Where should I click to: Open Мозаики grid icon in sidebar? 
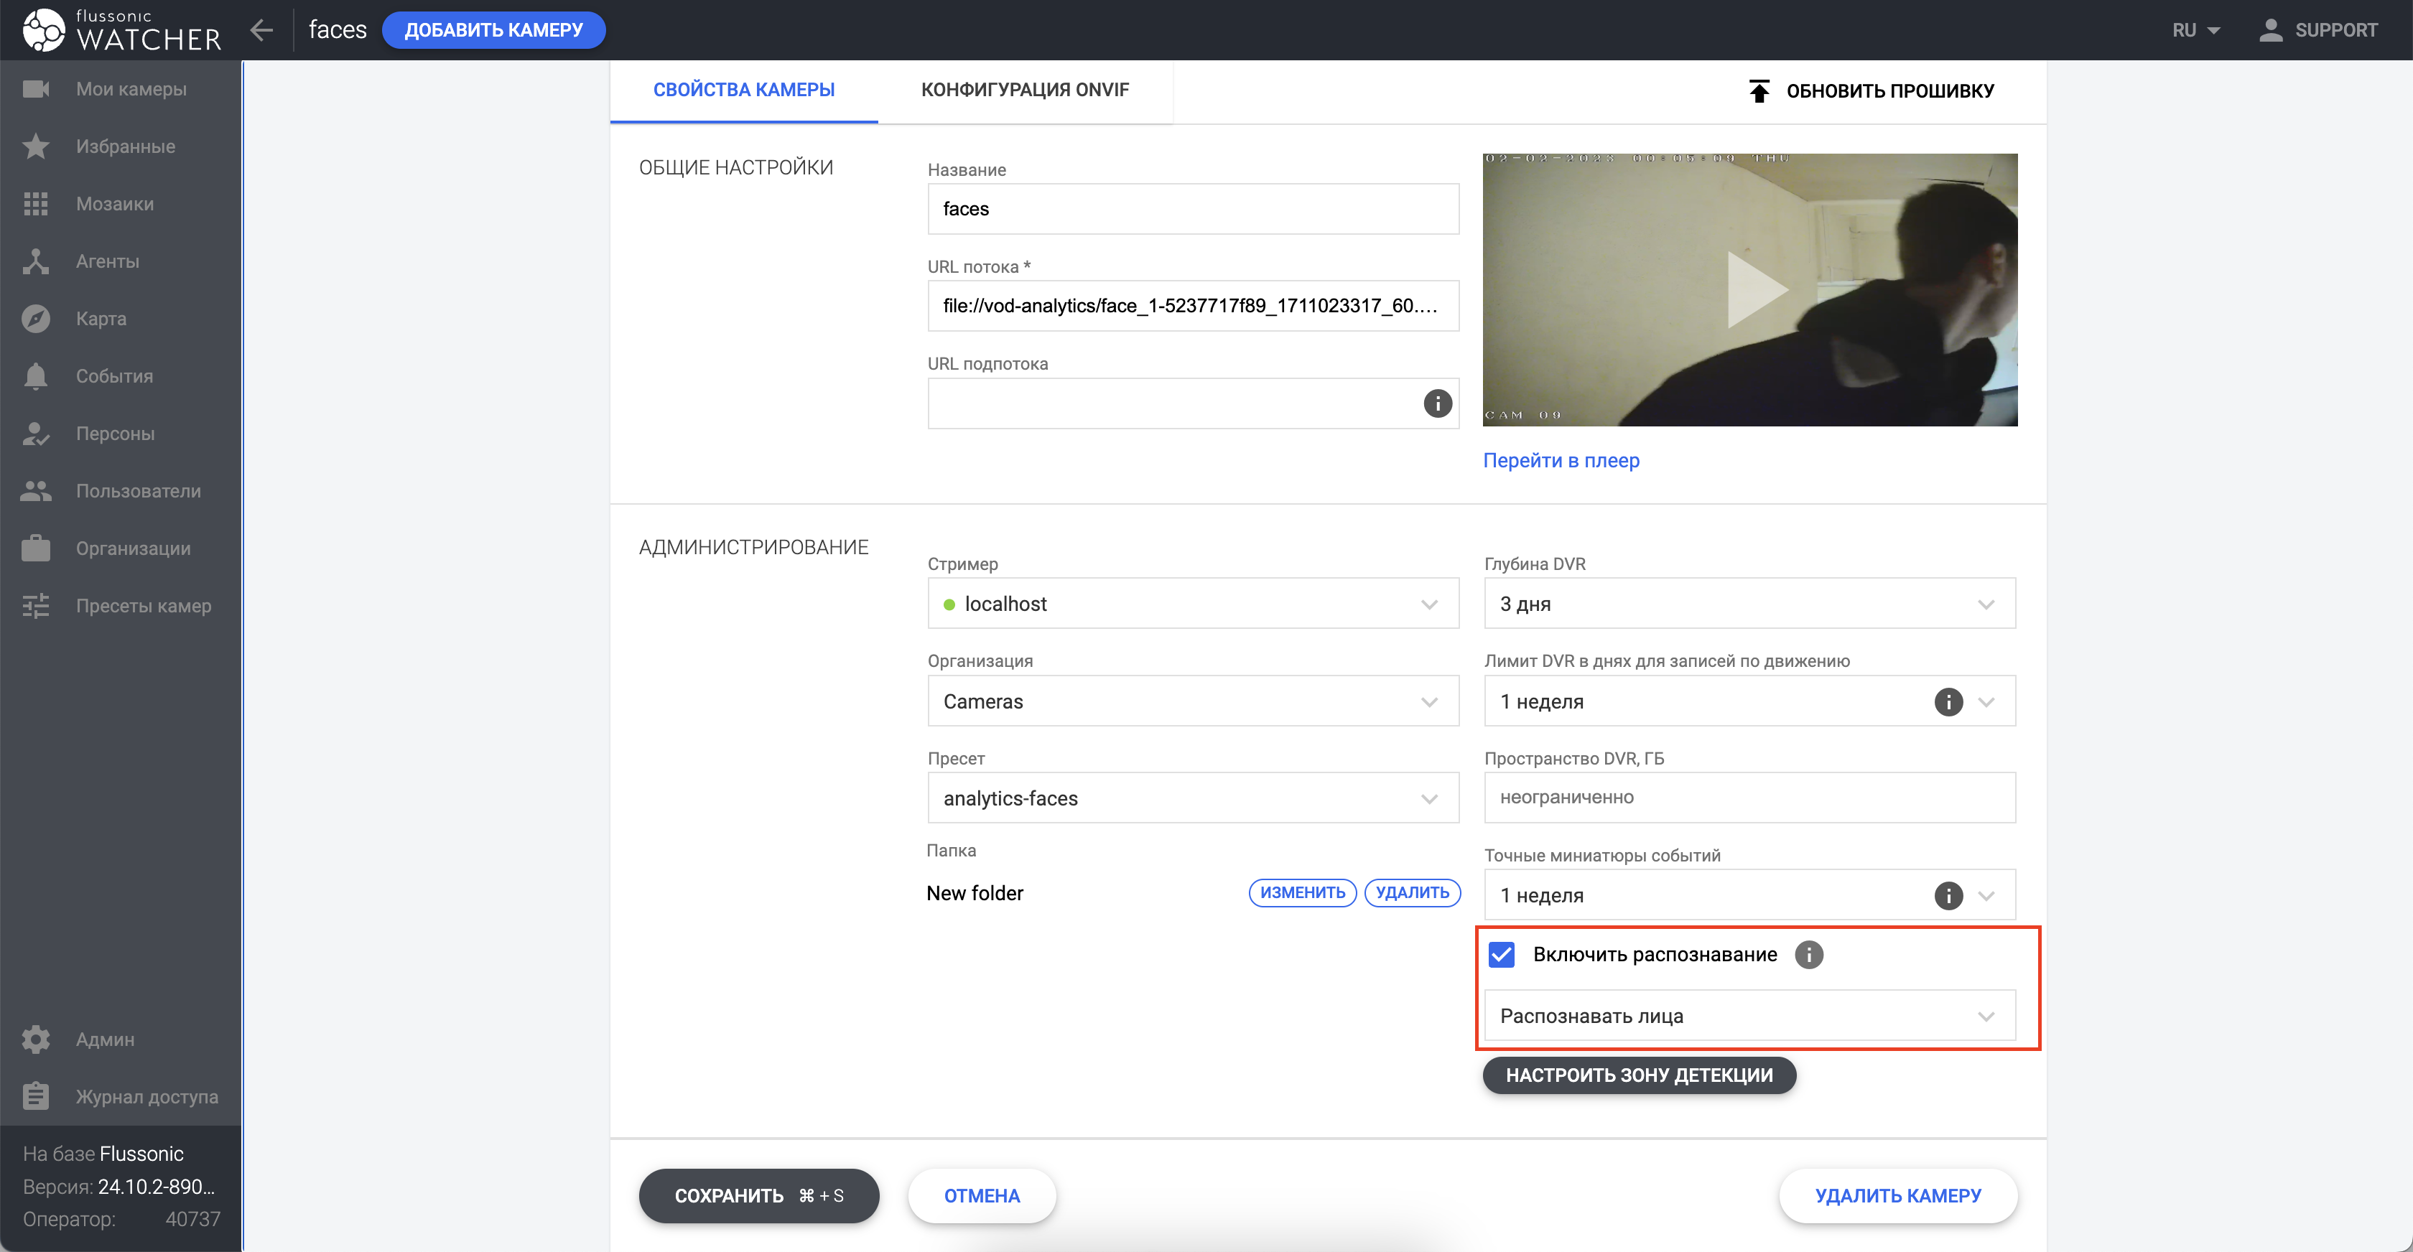(36, 204)
